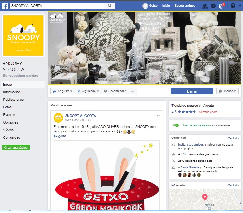Open notifications globe icon with badge
This screenshot has width=243, height=213.
tap(221, 6)
